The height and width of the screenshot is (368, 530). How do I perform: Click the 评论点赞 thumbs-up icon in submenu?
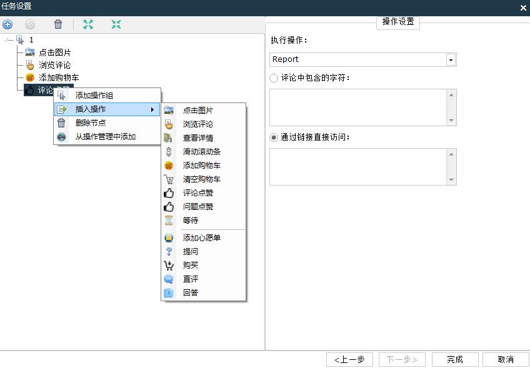(169, 193)
